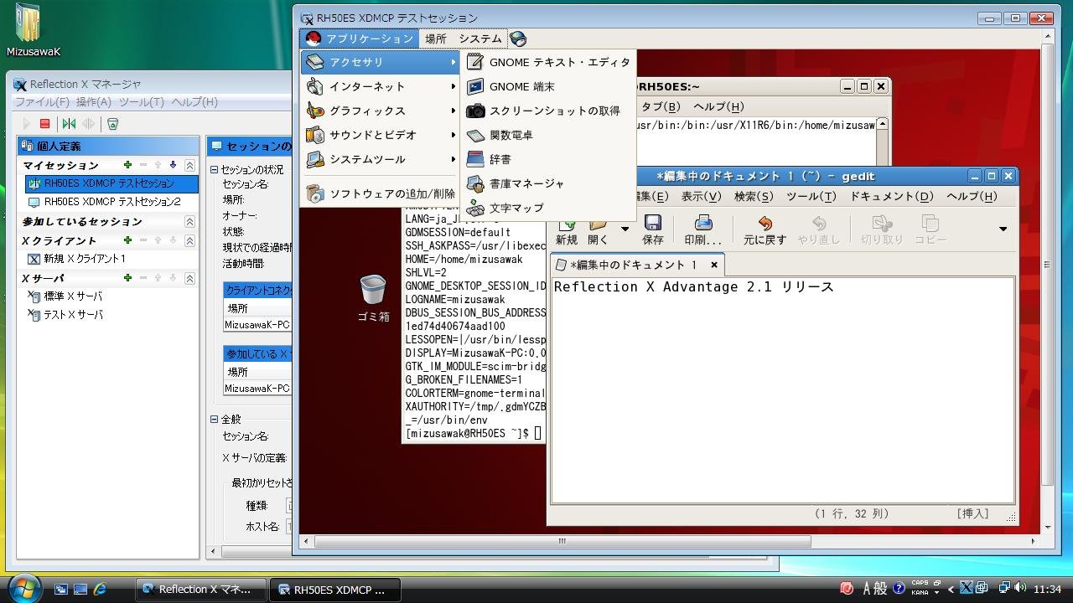The height and width of the screenshot is (603, 1073).
Task: Choose ソフトウェアの追加/削除 menu entry
Action: click(x=381, y=194)
